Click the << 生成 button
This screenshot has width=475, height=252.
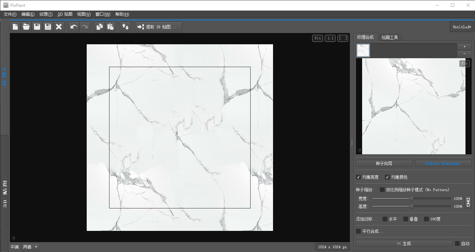(404, 243)
